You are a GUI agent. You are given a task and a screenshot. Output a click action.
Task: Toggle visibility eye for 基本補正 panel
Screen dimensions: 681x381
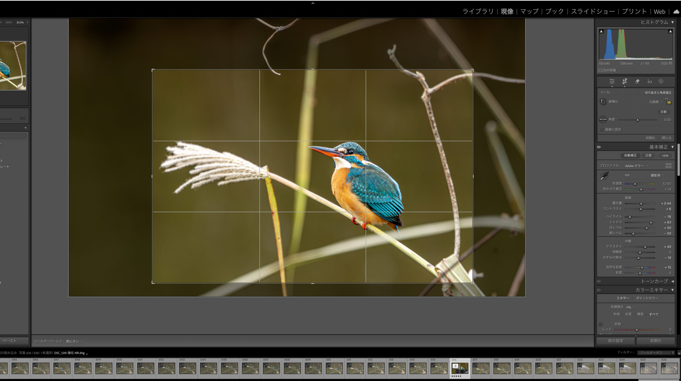point(599,147)
